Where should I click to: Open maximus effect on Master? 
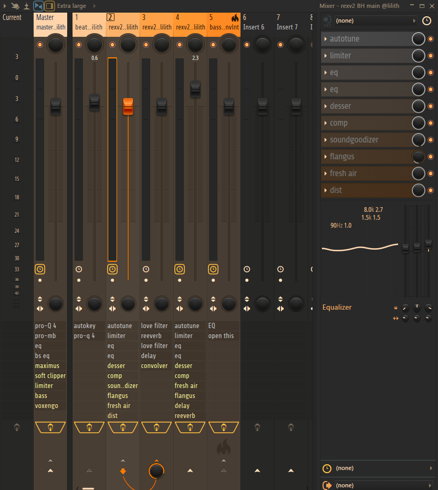pyautogui.click(x=50, y=365)
